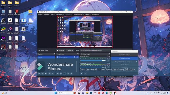Toggle Режим студии in the controls panel

pyautogui.click(x=125, y=65)
